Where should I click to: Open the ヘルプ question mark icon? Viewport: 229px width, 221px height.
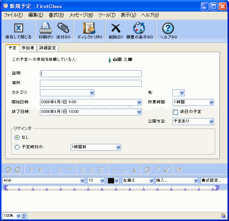pyautogui.click(x=168, y=28)
